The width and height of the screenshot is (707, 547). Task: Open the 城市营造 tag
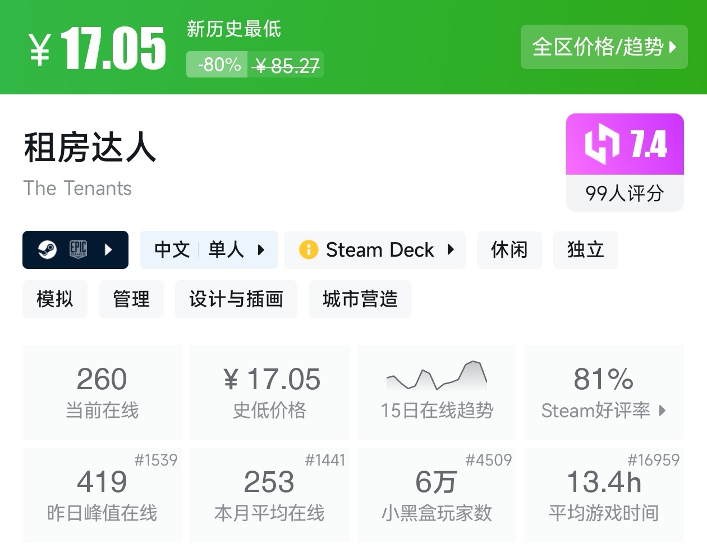[360, 299]
